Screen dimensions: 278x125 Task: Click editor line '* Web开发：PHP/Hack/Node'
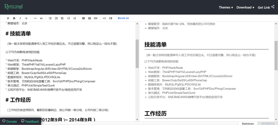[24, 60]
